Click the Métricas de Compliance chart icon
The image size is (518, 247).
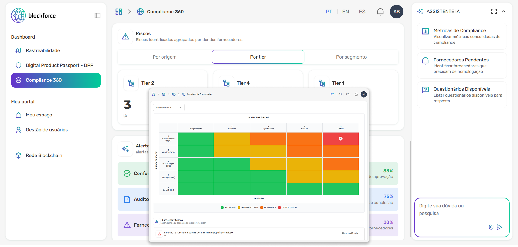(x=425, y=31)
